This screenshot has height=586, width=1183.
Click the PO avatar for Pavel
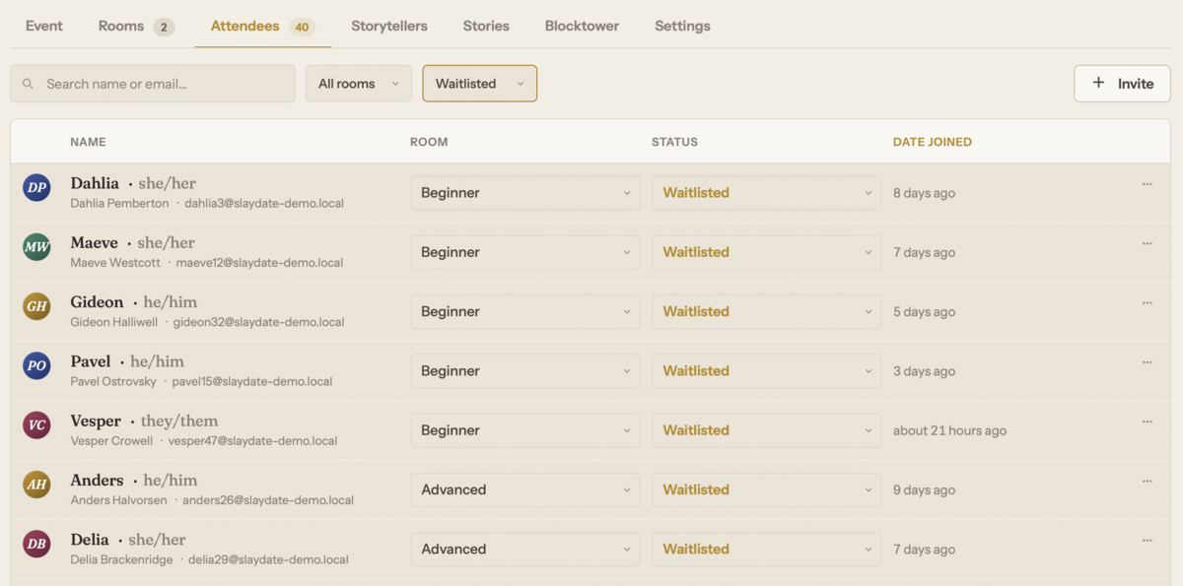pos(36,365)
